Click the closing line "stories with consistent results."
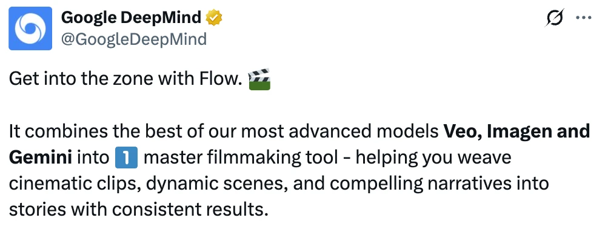Image resolution: width=605 pixels, height=229 pixels. click(138, 210)
